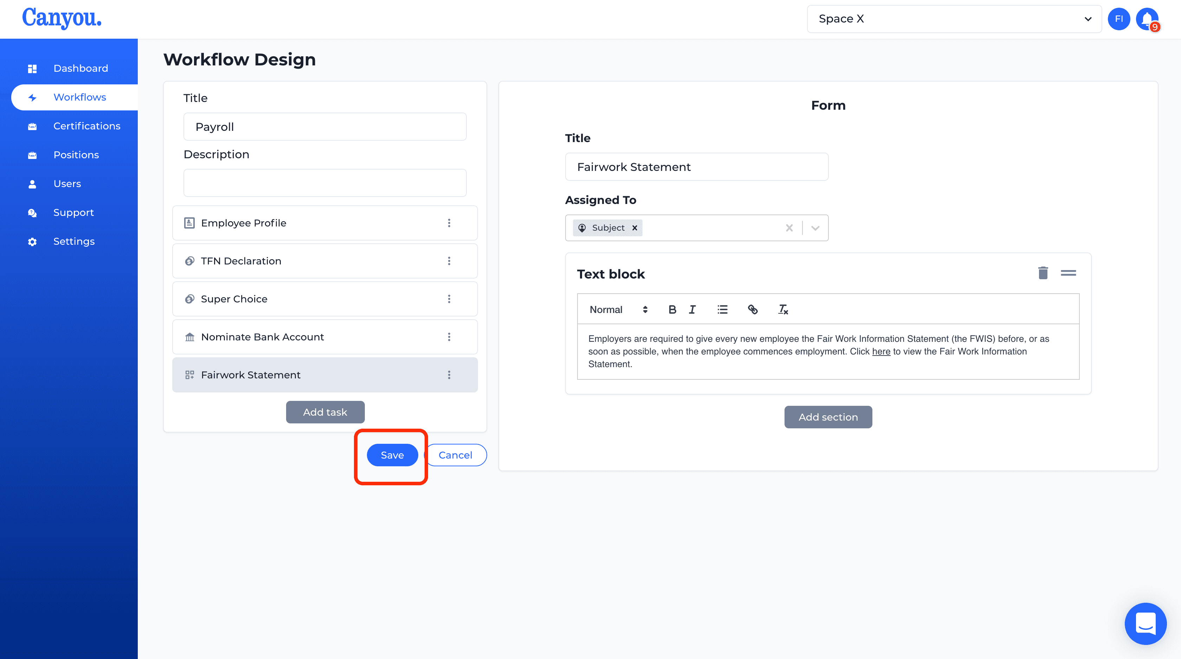Expand the text style Normal dropdown
The width and height of the screenshot is (1181, 659).
617,309
